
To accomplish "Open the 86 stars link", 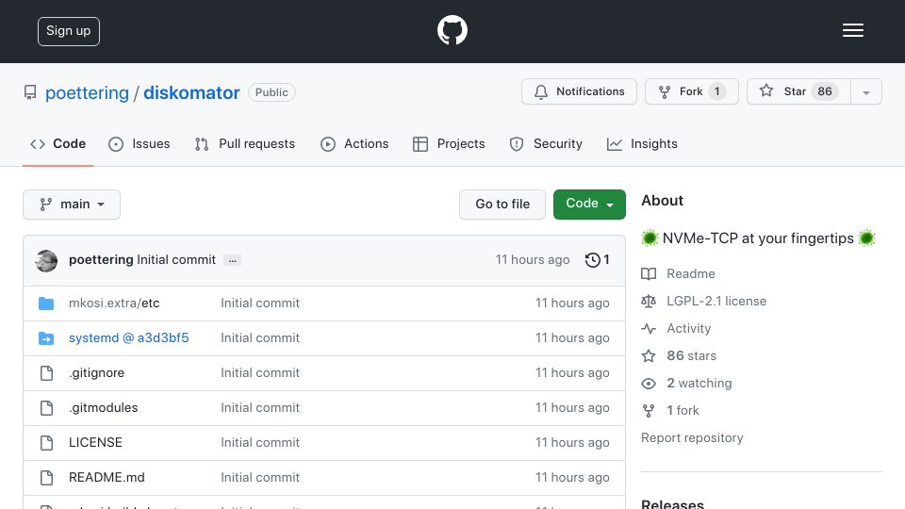I will tap(691, 355).
